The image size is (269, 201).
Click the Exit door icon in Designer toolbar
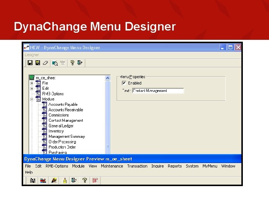click(x=80, y=63)
